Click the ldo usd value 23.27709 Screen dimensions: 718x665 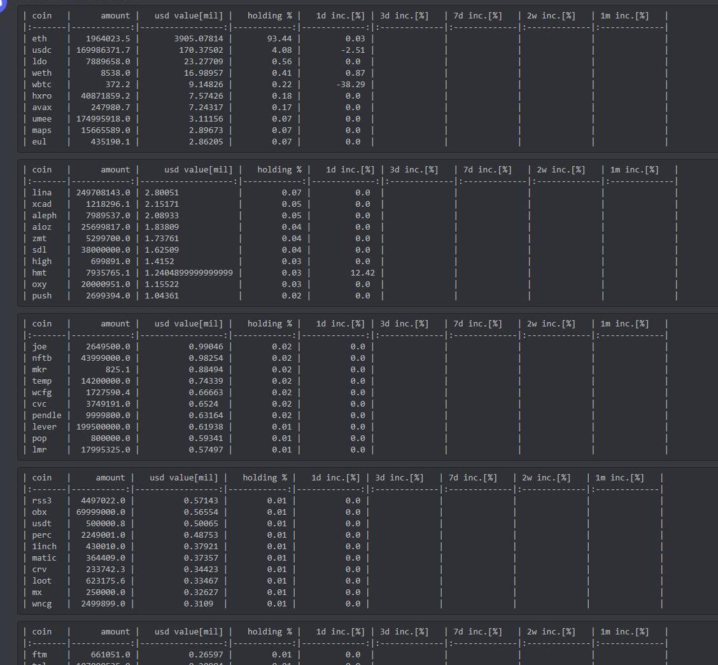click(x=210, y=62)
